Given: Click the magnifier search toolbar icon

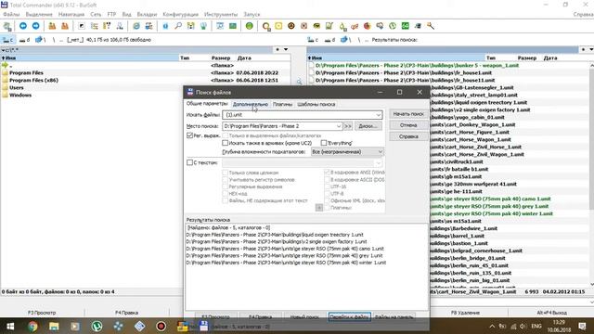Looking at the screenshot, I should pyautogui.click(x=178, y=26).
